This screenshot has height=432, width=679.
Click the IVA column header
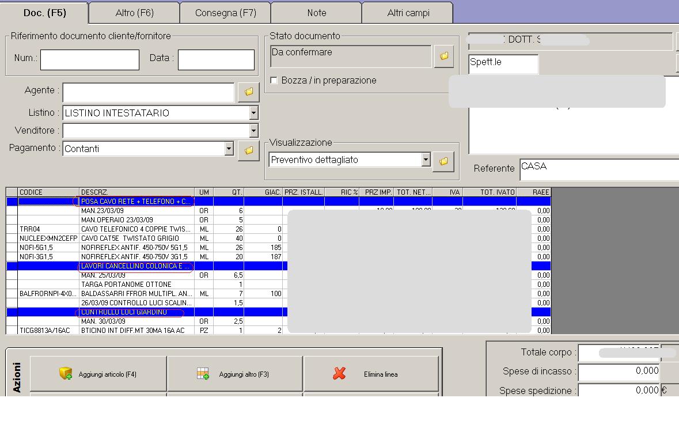447,192
